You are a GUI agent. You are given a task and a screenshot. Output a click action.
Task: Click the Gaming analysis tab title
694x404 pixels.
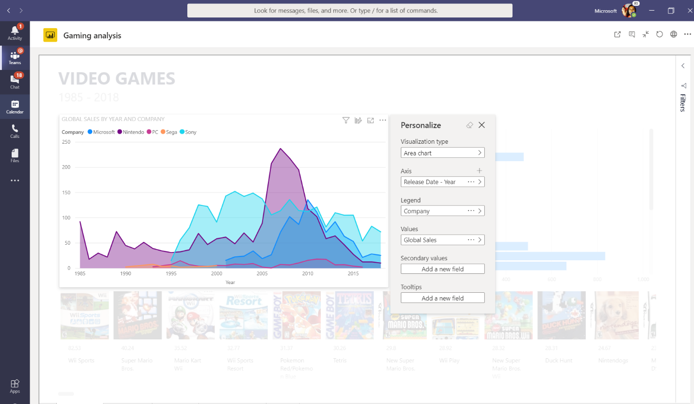92,35
